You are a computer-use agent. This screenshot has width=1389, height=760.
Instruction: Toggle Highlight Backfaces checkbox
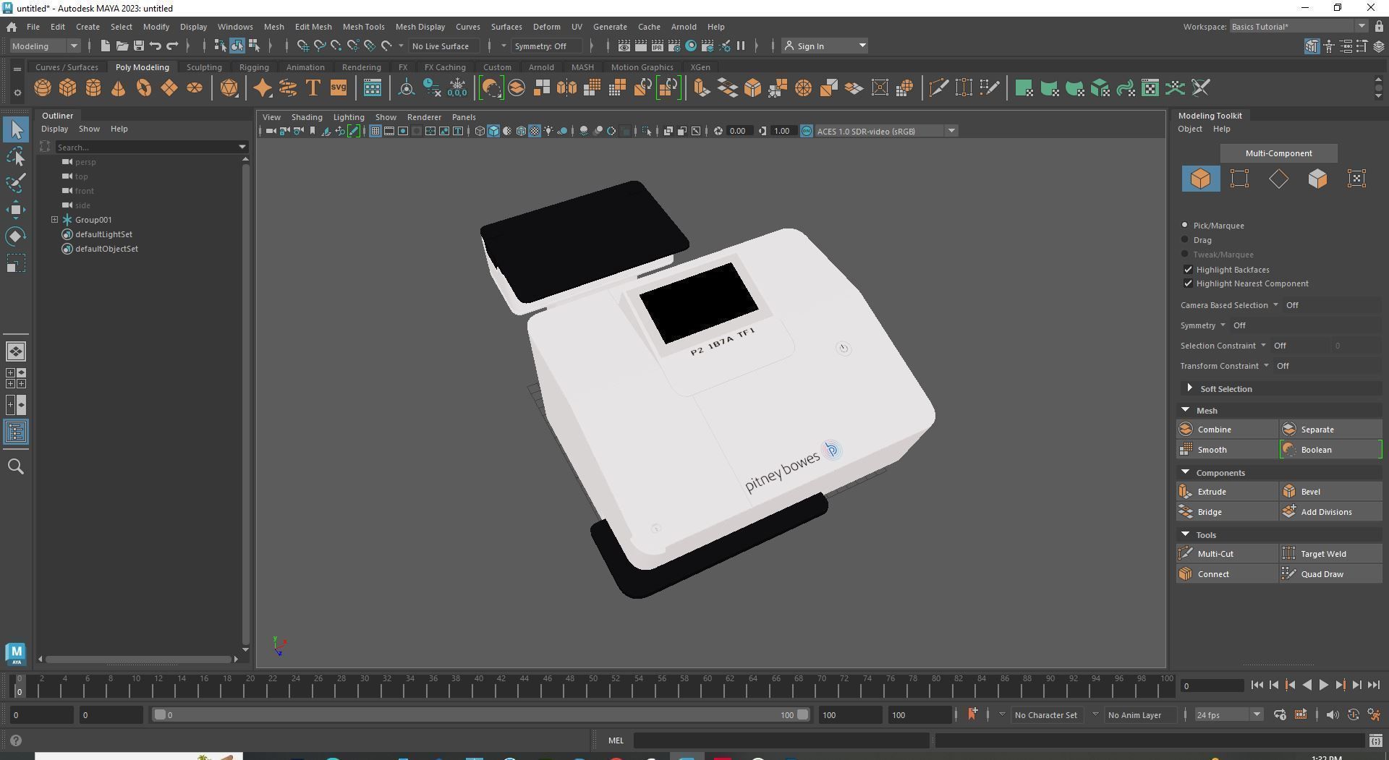[x=1188, y=270]
